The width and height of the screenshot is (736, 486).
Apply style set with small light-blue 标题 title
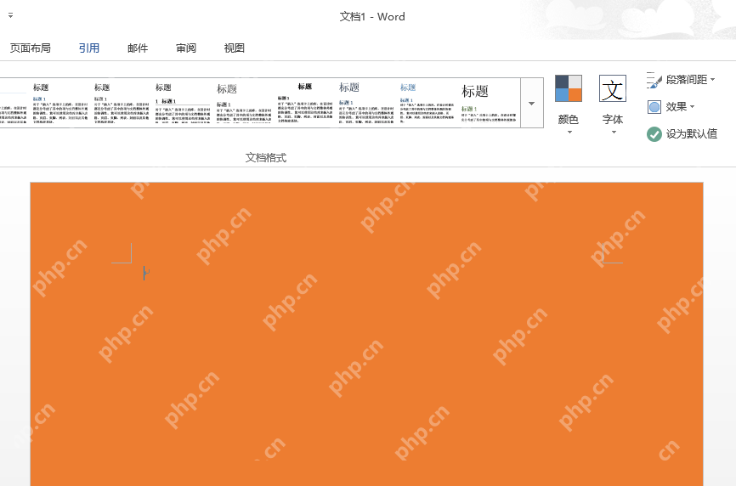coord(427,103)
